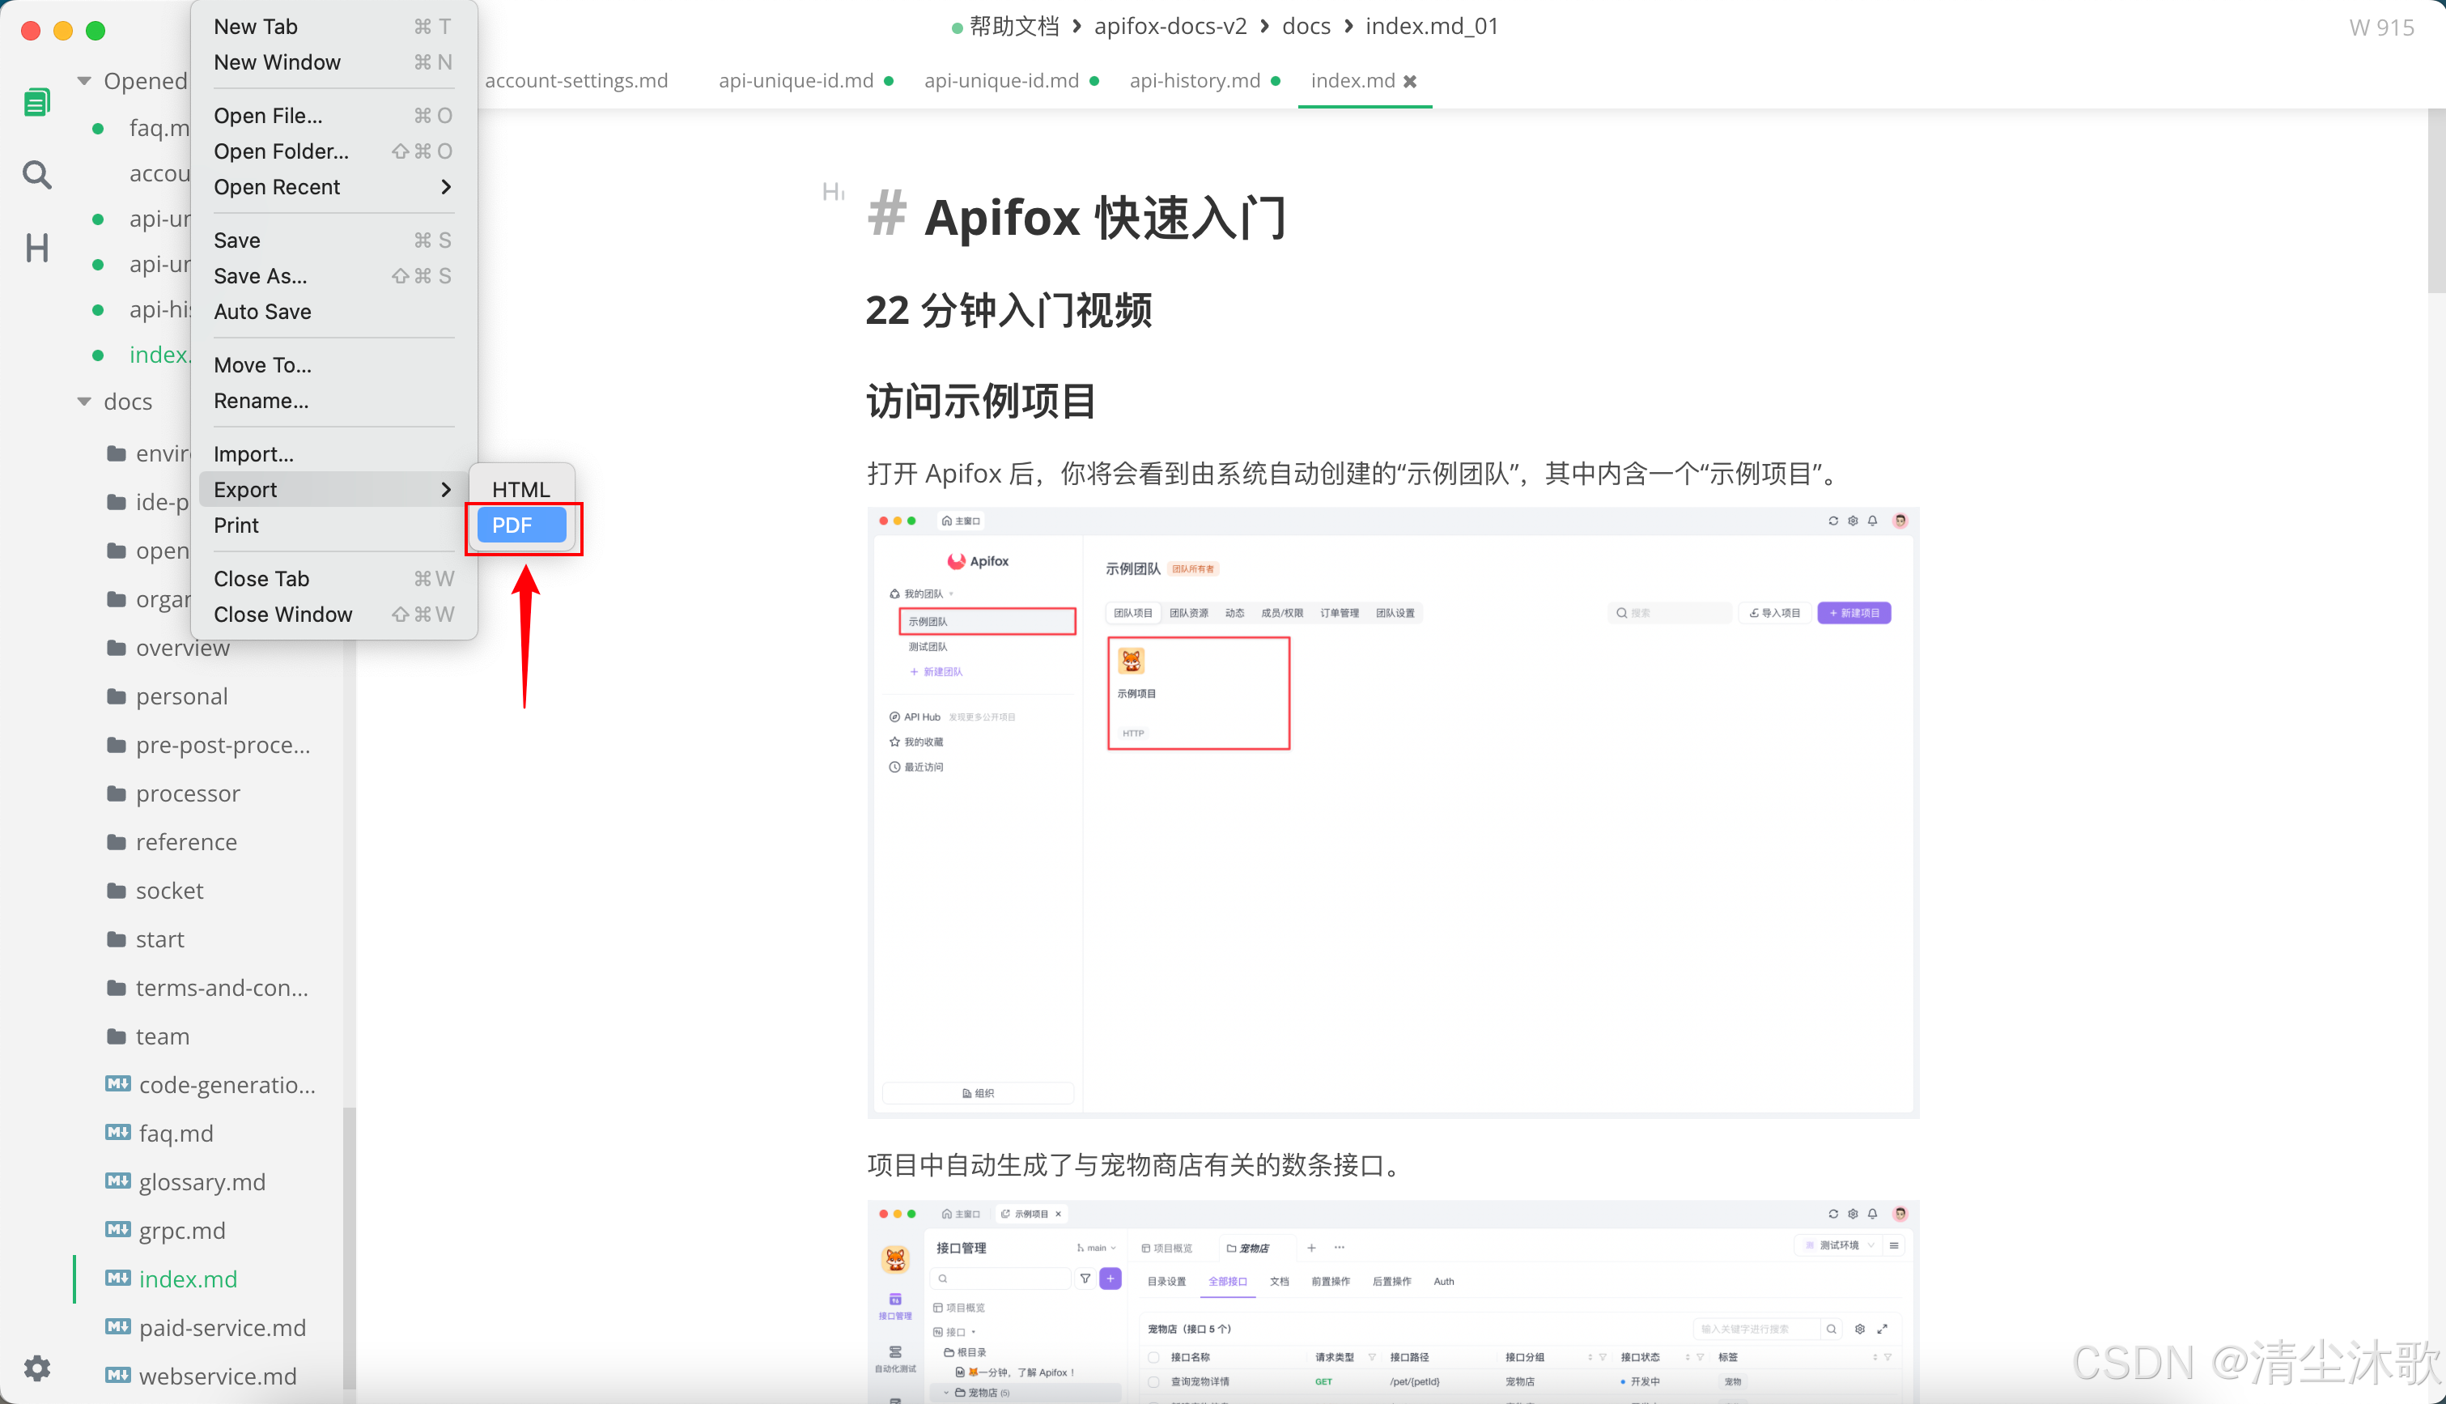Choose HTML export option
The width and height of the screenshot is (2446, 1404).
coord(520,489)
